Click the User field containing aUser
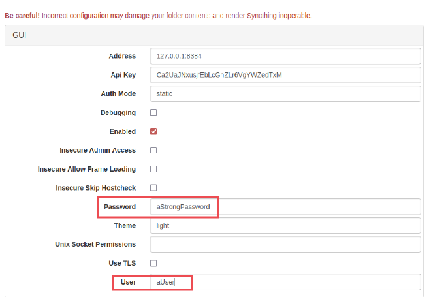The width and height of the screenshot is (431, 297). (285, 282)
